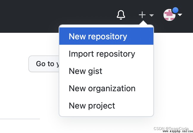Viewport: 193px width, 133px height.
Task: Open the user avatar profile picture
Action: click(x=169, y=15)
